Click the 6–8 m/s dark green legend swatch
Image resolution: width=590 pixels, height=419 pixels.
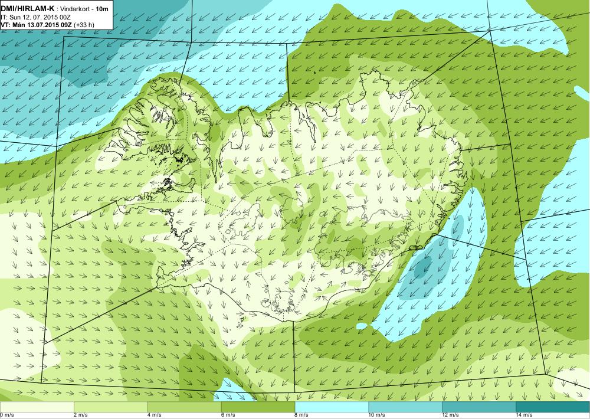(x=258, y=407)
